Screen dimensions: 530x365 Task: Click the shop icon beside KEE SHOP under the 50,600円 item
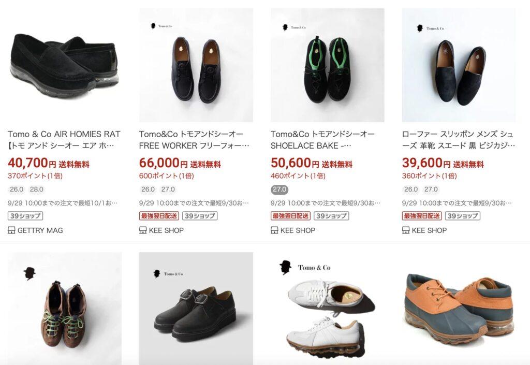pyautogui.click(x=274, y=230)
